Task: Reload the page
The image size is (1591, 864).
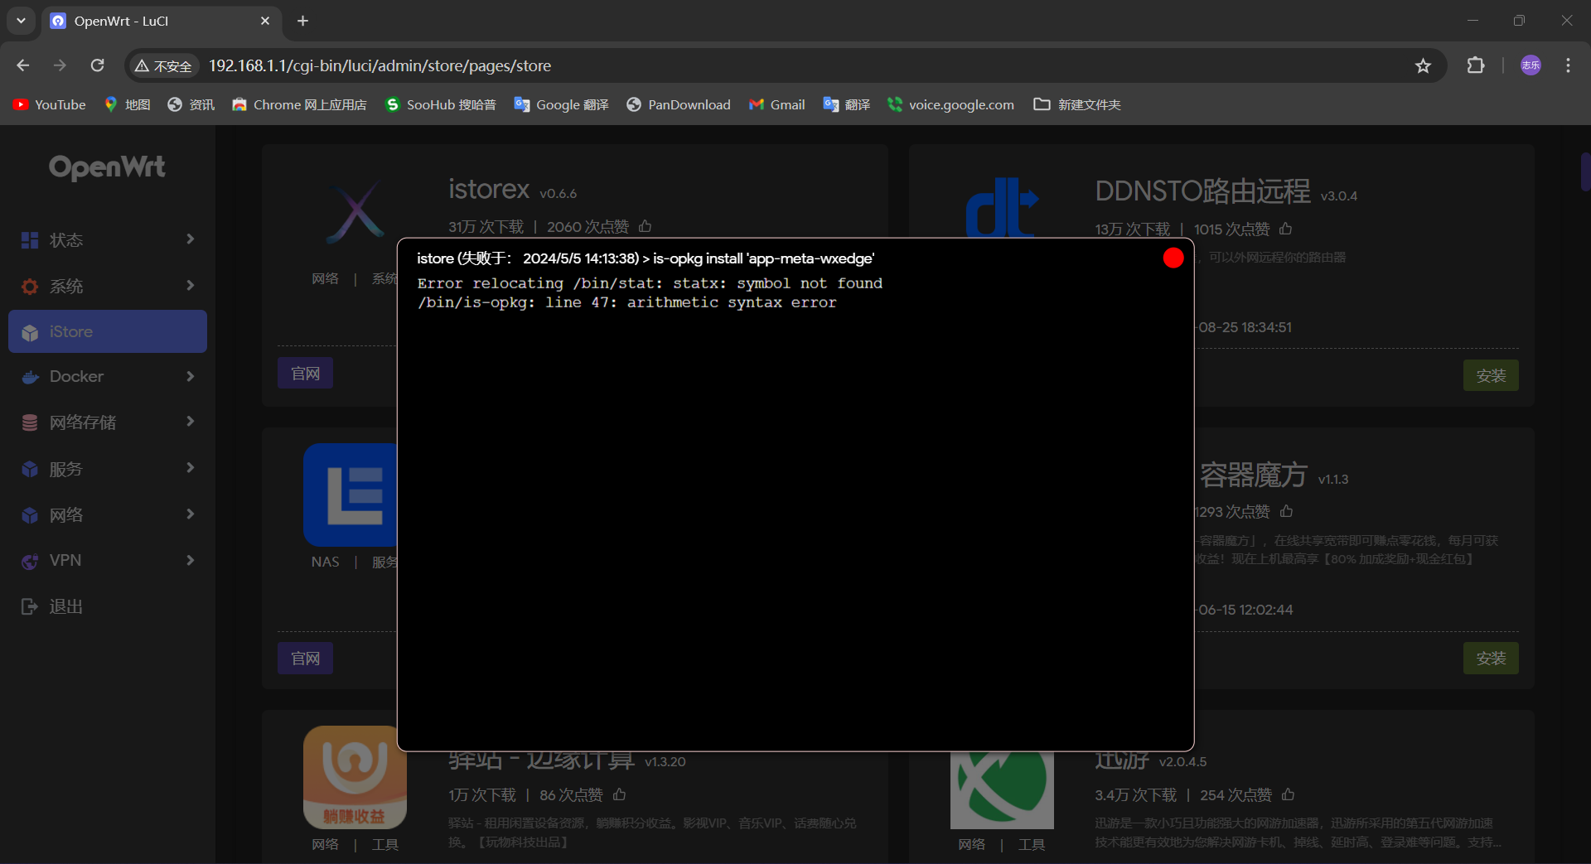Action: (x=97, y=65)
